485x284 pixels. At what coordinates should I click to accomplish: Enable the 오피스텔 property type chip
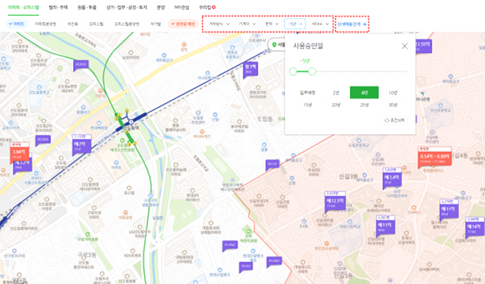pyautogui.click(x=96, y=24)
